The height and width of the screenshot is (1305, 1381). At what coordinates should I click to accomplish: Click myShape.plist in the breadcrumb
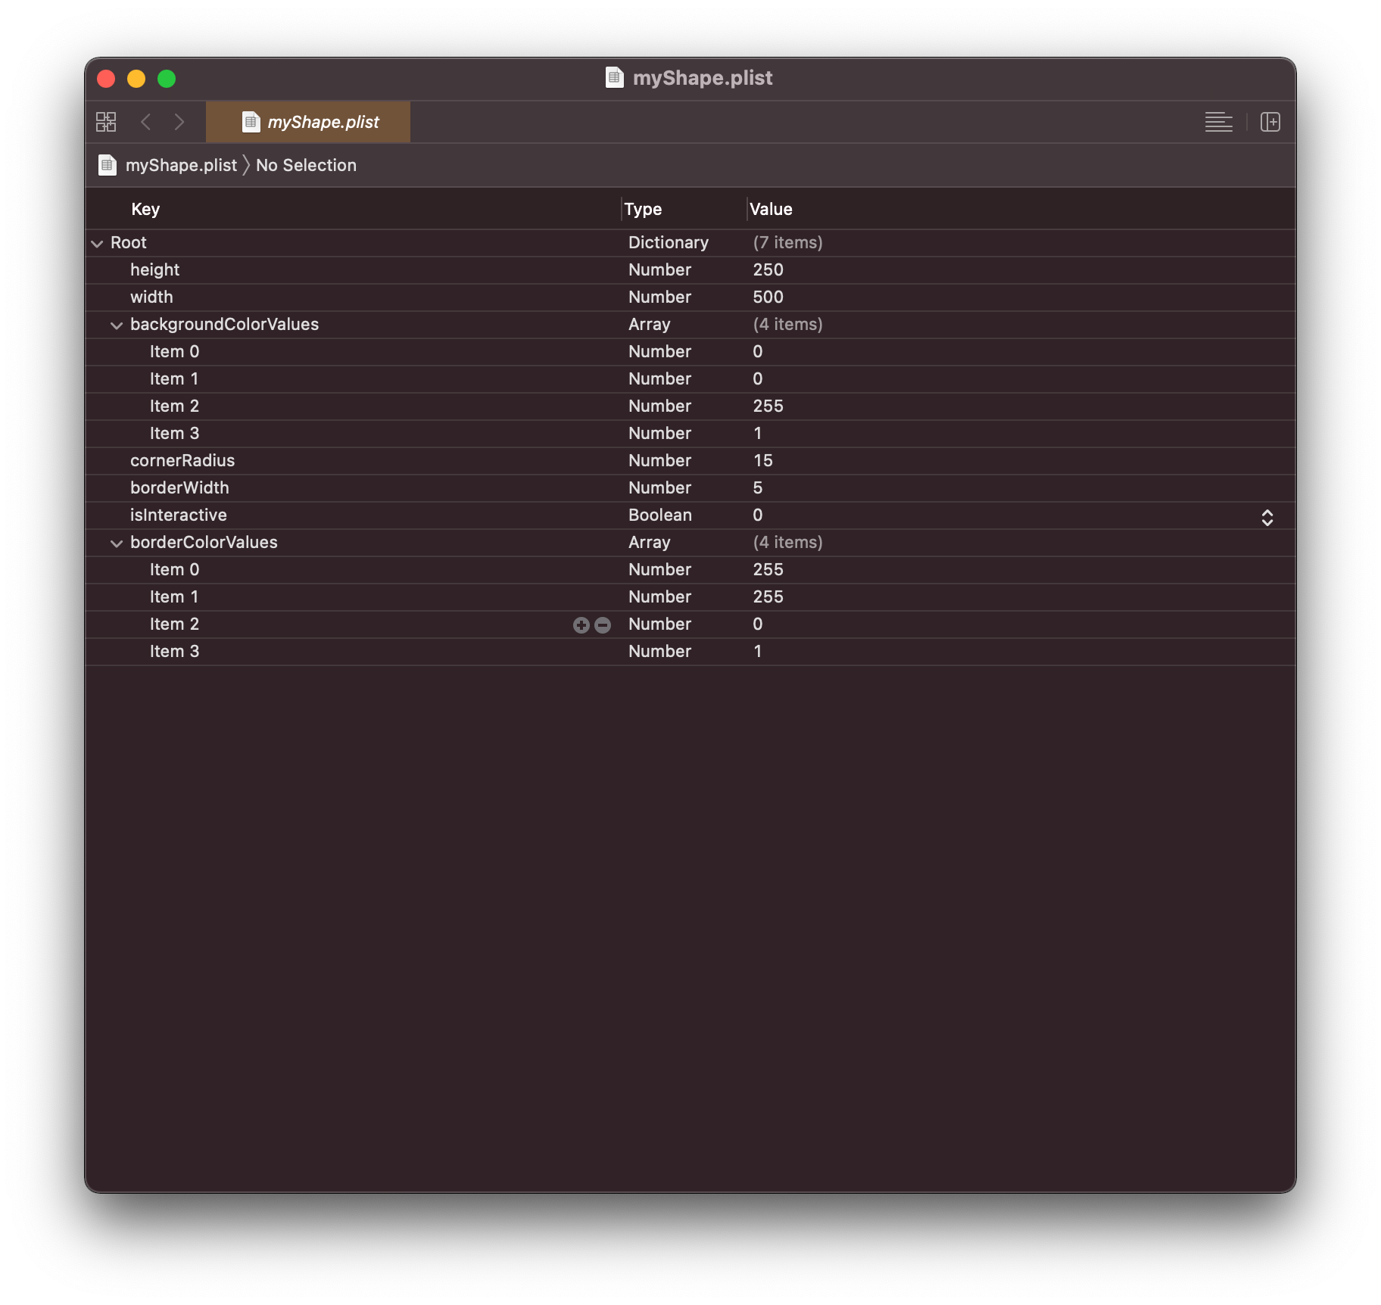pos(181,165)
